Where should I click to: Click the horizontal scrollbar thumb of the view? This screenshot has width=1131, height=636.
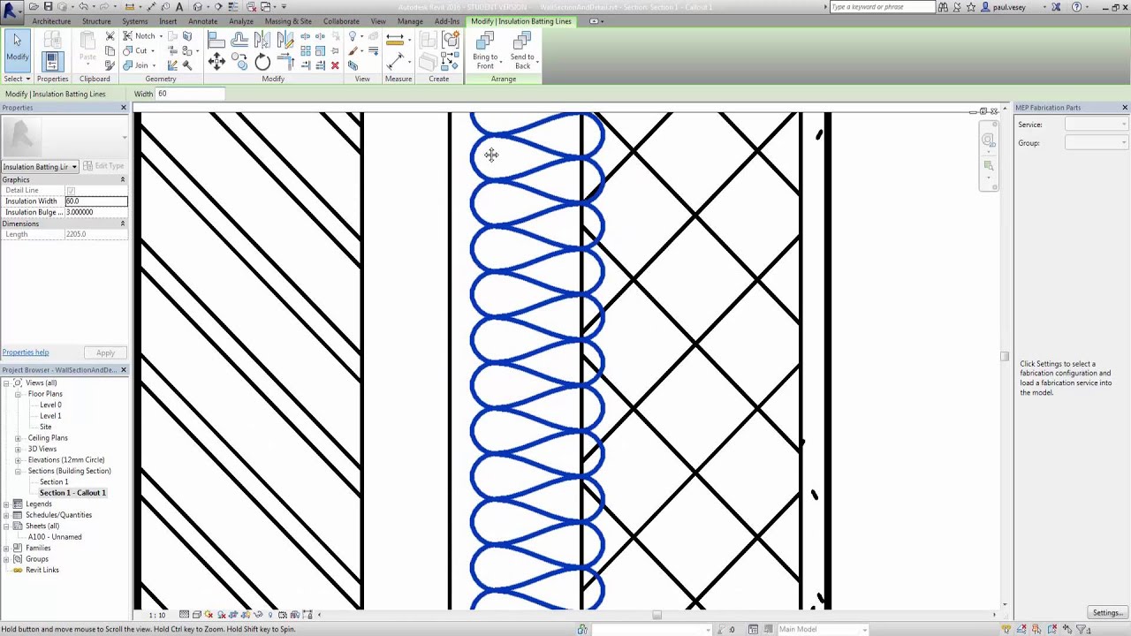pos(657,615)
